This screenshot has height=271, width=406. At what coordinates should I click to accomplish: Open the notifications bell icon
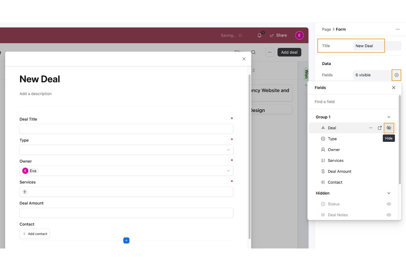(x=260, y=35)
